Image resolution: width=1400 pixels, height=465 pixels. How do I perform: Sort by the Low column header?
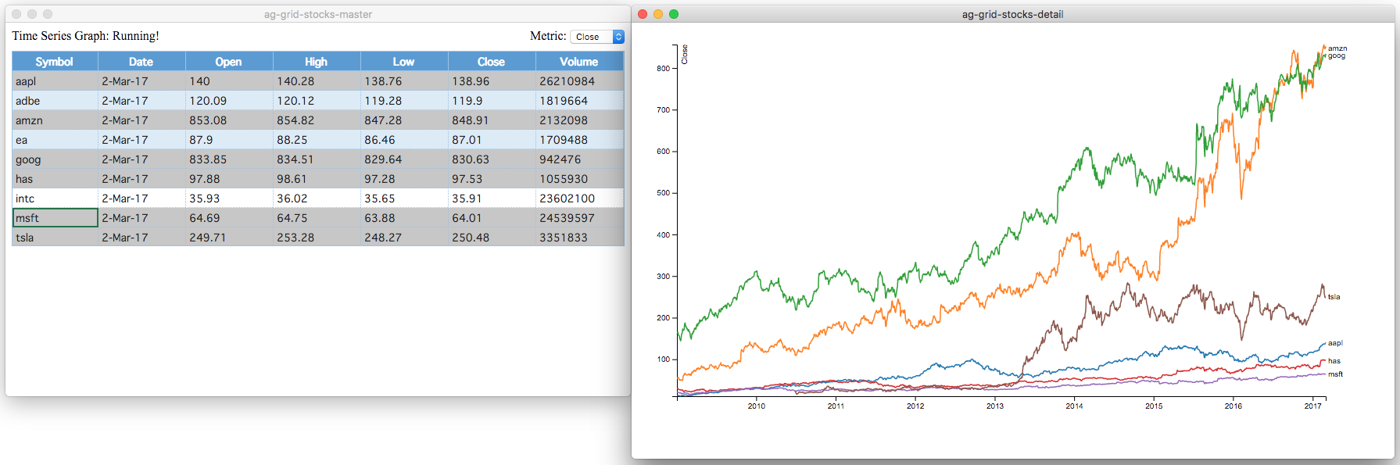pyautogui.click(x=404, y=62)
